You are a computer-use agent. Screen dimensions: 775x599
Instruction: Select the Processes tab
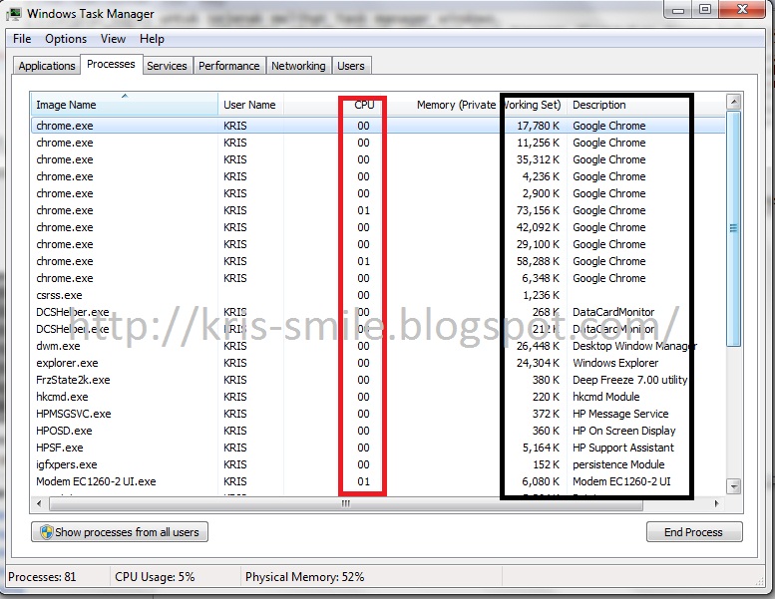click(111, 64)
